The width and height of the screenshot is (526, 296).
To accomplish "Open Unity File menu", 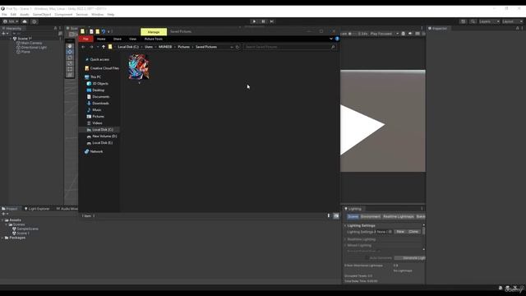I will coord(4,15).
